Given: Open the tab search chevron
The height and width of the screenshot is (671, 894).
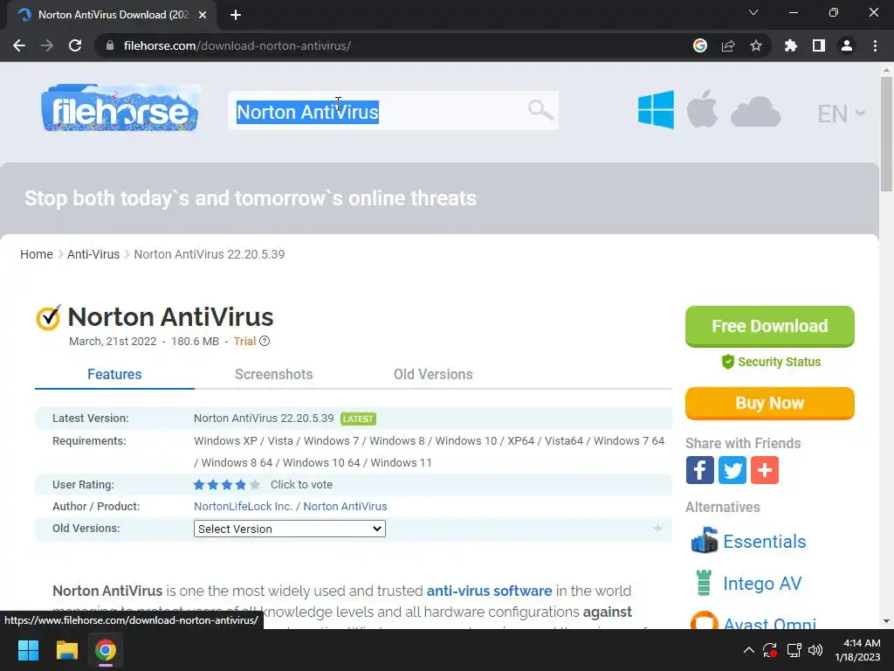Looking at the screenshot, I should [x=753, y=12].
